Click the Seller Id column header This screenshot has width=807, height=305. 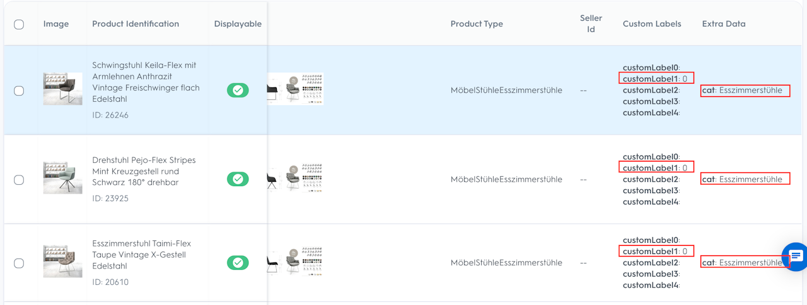(591, 24)
